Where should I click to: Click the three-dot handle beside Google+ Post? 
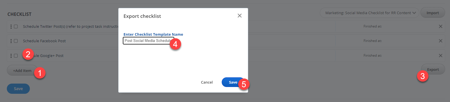coord(11,56)
